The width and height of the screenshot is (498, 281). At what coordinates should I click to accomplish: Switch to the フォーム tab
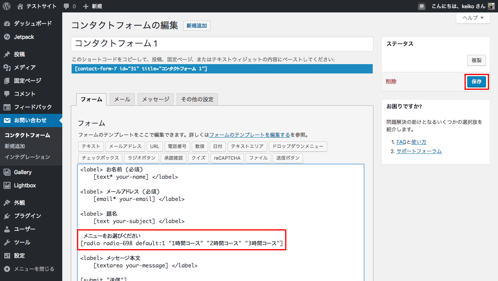(91, 99)
